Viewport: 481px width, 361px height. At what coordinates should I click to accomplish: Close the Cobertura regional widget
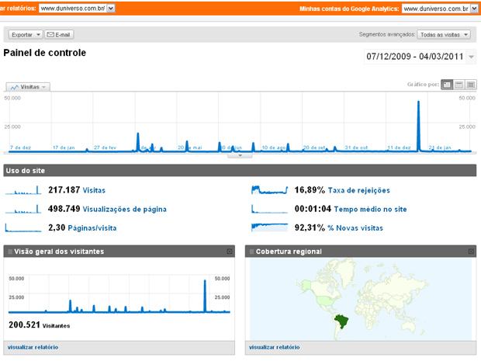(470, 252)
